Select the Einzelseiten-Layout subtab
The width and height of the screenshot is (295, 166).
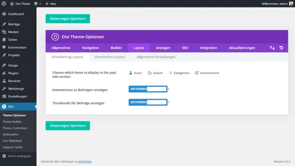click(x=110, y=57)
